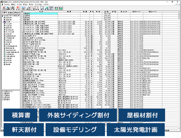Click the small document icon before the File menu
The image size is (181, 138).
click(2, 4)
